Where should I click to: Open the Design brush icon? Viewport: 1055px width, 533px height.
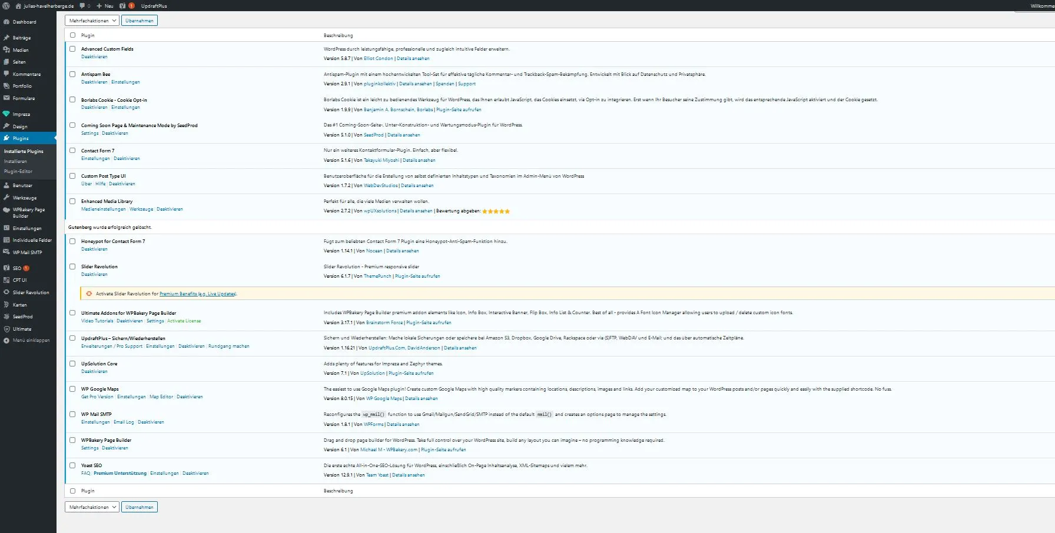[6, 126]
